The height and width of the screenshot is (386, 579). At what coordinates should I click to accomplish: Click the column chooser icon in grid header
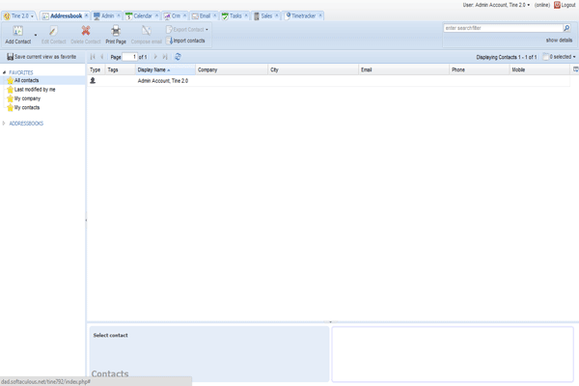[x=575, y=69]
